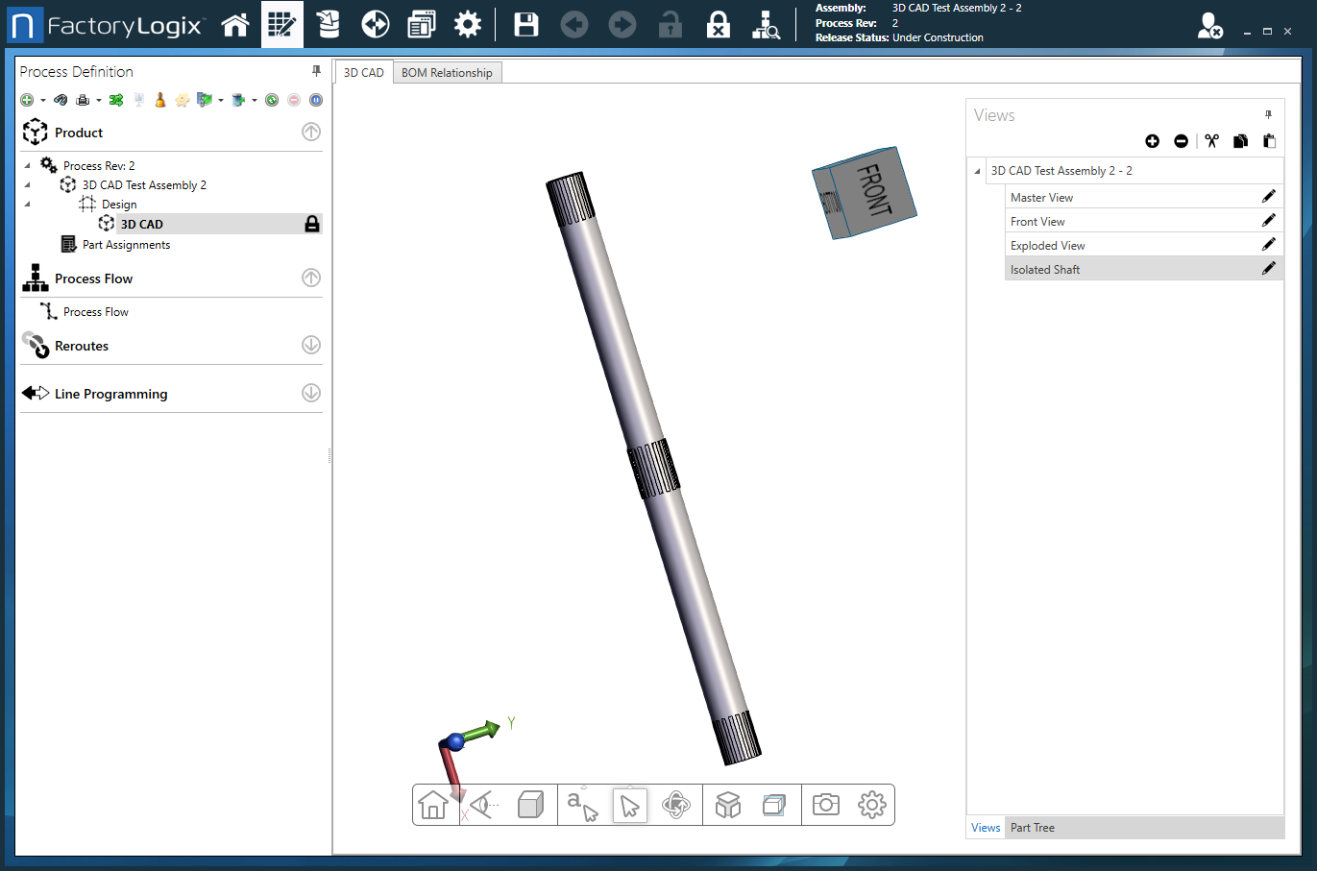Image resolution: width=1317 pixels, height=871 pixels.
Task: Click the camera snapshot icon in viewer toolbar
Action: tap(825, 805)
